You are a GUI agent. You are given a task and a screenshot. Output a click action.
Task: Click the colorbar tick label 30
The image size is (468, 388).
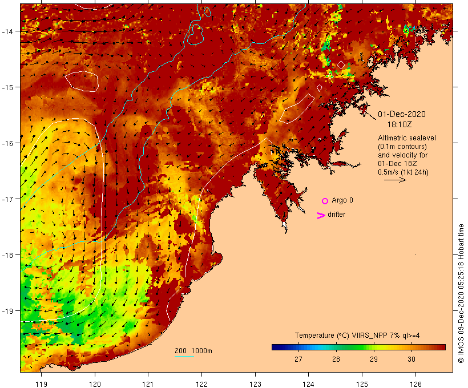tap(411, 359)
